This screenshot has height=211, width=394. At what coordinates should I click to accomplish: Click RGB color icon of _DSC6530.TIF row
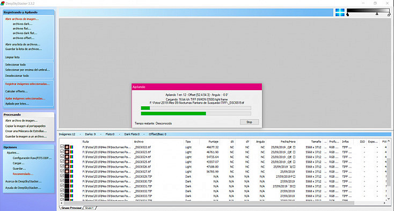(x=71, y=181)
